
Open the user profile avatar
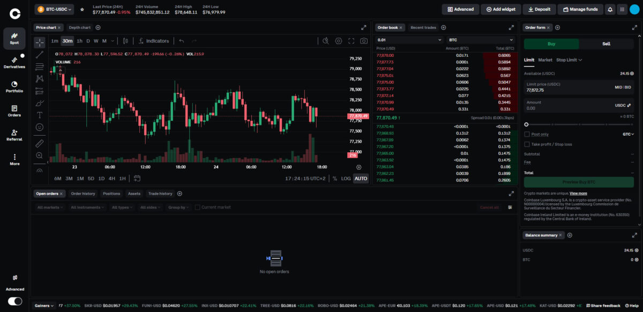634,9
